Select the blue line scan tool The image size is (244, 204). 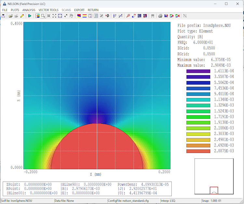(x=120, y=16)
